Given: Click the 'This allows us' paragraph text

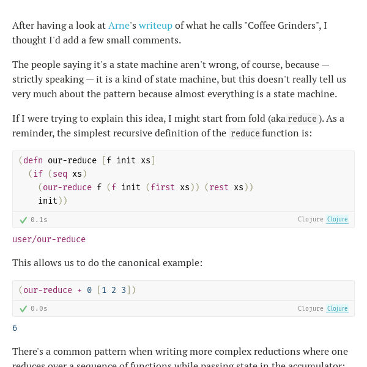Looking at the screenshot, I should point(107,263).
